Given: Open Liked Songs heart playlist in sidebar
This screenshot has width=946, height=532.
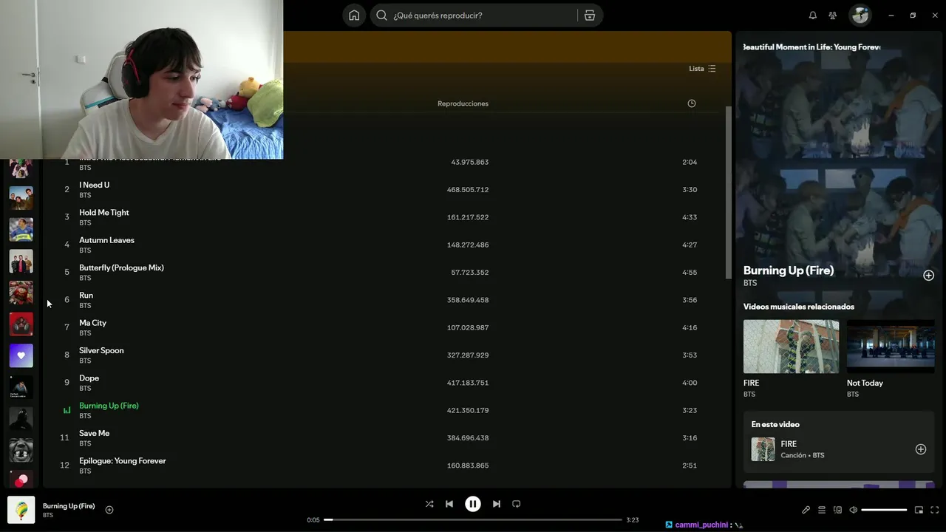Looking at the screenshot, I should click(x=21, y=355).
